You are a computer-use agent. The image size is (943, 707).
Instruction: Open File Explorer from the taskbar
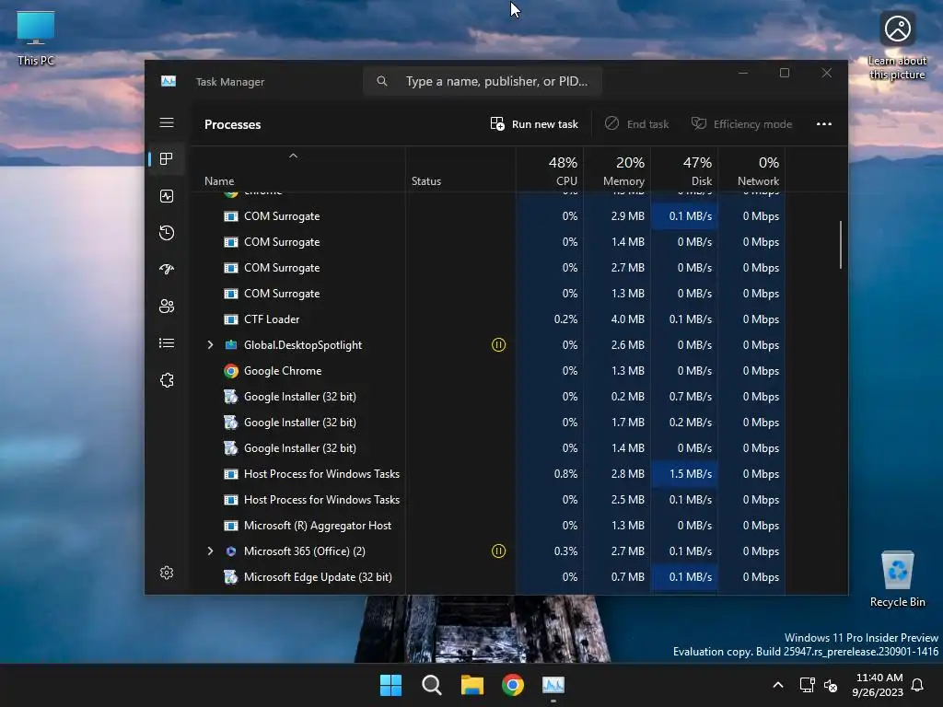coord(472,685)
